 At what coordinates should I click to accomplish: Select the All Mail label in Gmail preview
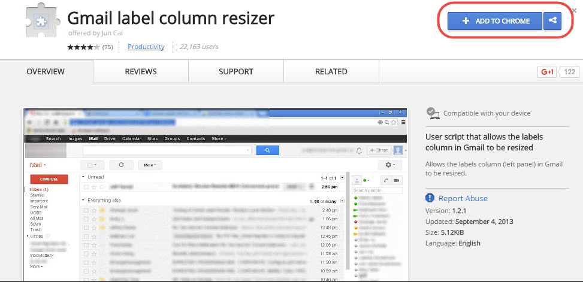[x=37, y=219]
